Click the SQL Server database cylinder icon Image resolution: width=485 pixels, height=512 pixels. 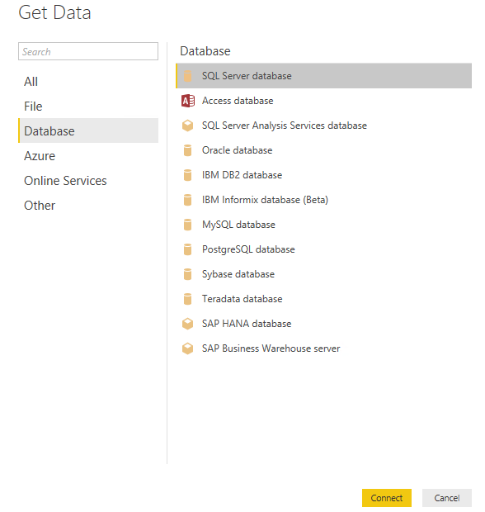click(187, 76)
